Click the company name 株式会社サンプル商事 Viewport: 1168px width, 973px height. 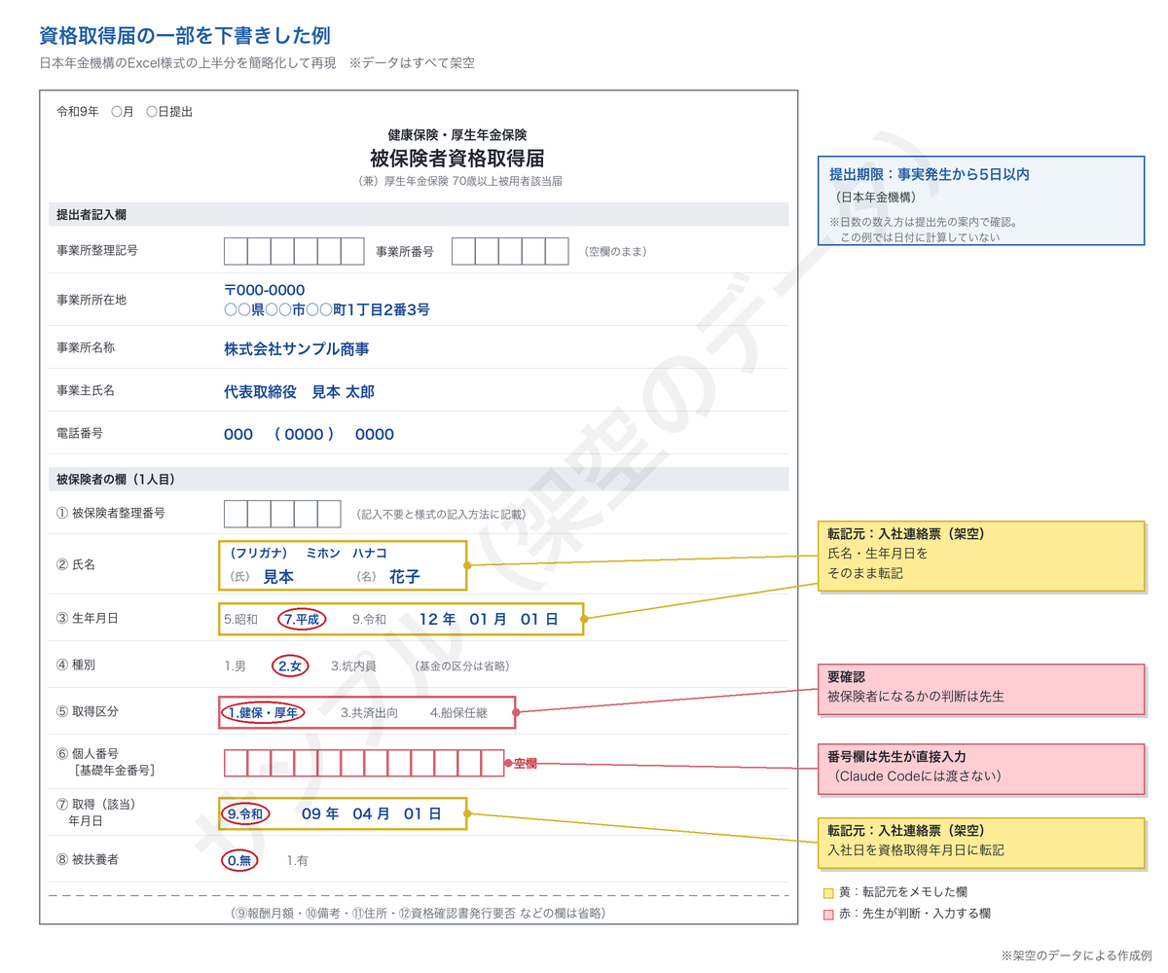click(x=296, y=348)
